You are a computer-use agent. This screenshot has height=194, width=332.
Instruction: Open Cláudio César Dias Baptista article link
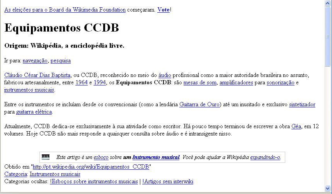(x=37, y=75)
